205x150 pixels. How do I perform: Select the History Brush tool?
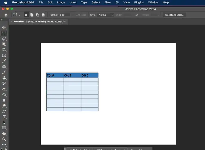coord(4,83)
